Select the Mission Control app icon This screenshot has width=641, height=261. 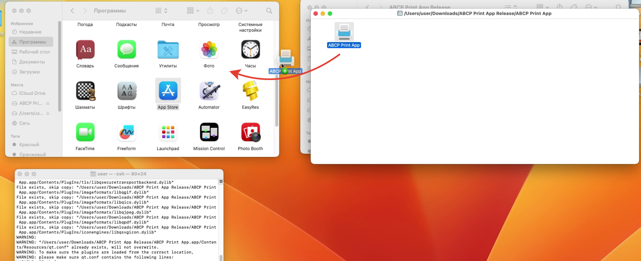tap(209, 132)
